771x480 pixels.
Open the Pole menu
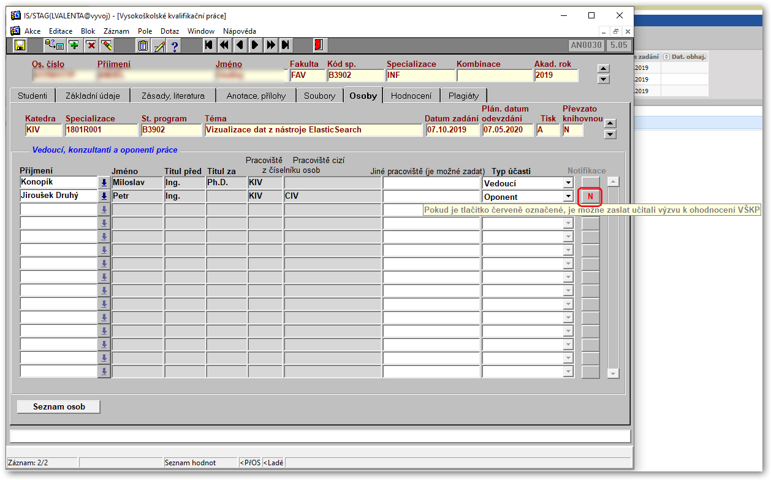pos(145,31)
